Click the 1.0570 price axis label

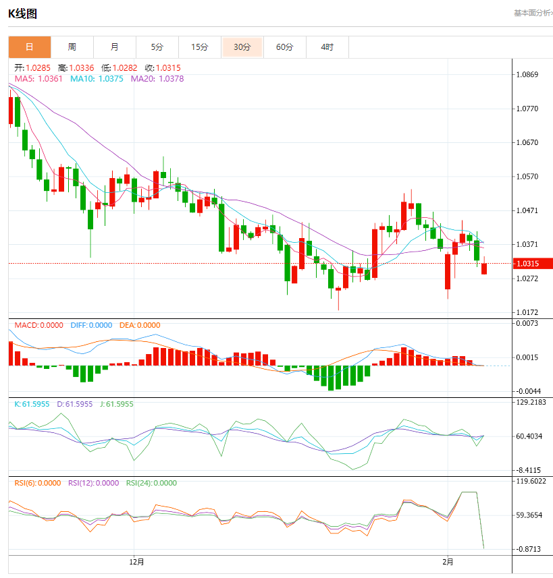(527, 177)
